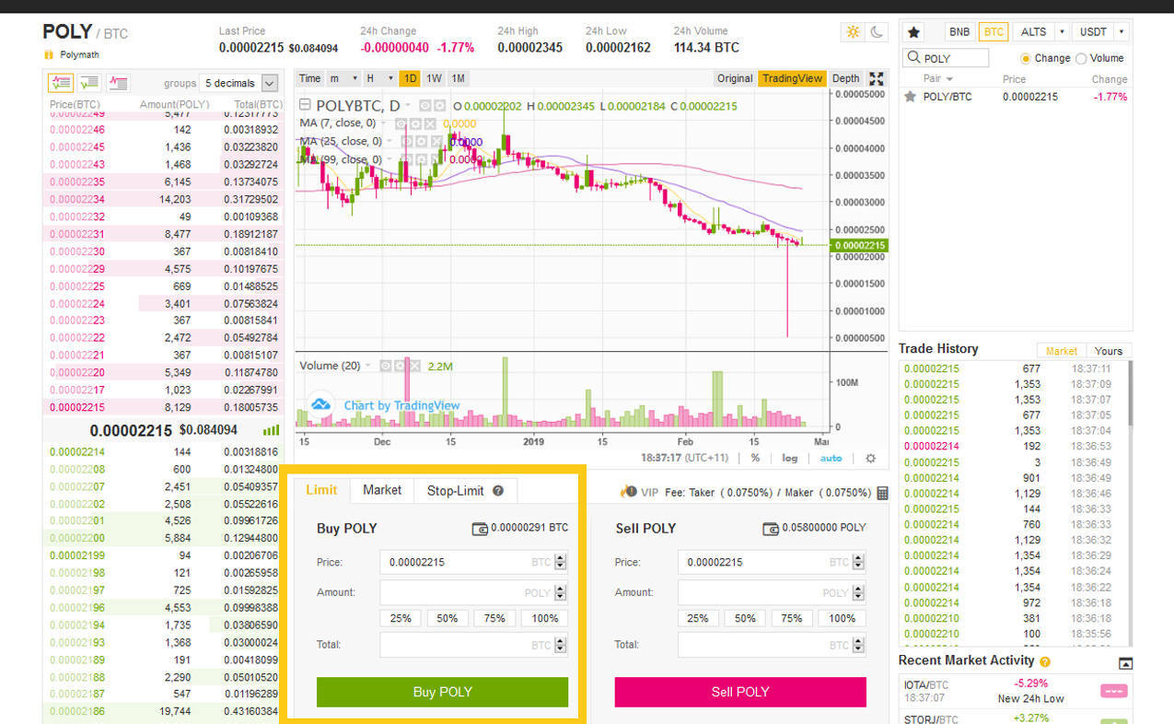Show buy orders only in order book
Screen dimensions: 1174x724
[x=89, y=83]
